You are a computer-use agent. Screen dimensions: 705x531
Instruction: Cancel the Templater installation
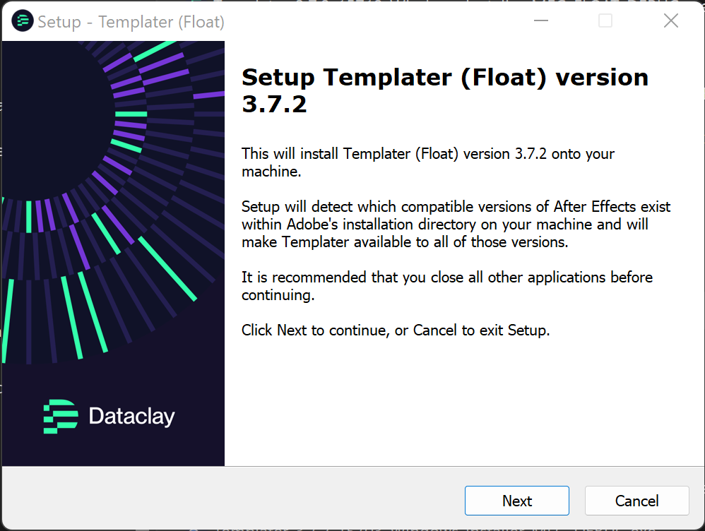click(x=636, y=501)
